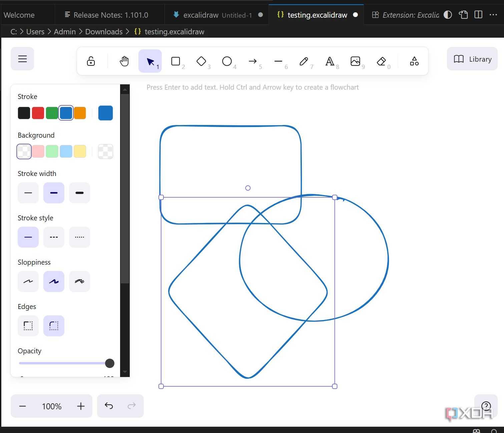Reset zoom via 100% label
This screenshot has width=504, height=433.
pyautogui.click(x=52, y=406)
